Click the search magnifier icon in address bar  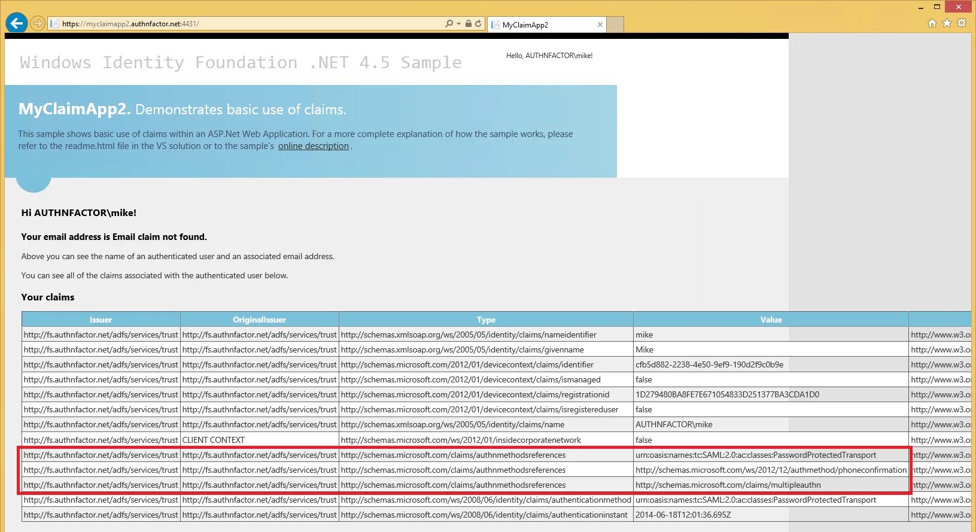449,24
